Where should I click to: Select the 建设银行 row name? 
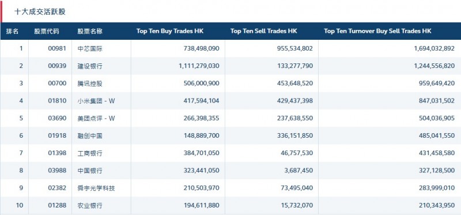(90, 66)
